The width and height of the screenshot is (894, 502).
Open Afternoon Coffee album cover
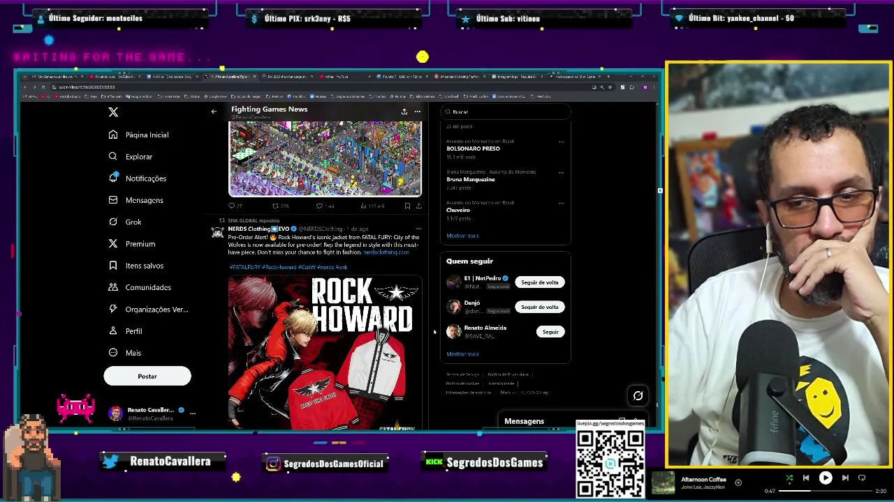(663, 483)
